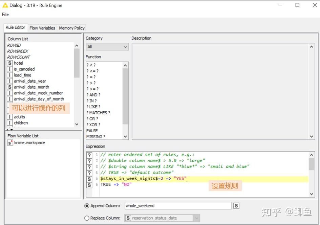
Task: Click the question mark icon on expression line 3
Action: pyautogui.click(x=89, y=167)
